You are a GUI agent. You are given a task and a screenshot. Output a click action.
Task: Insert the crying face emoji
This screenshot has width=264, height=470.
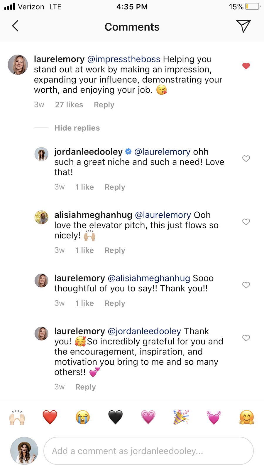[83, 417]
